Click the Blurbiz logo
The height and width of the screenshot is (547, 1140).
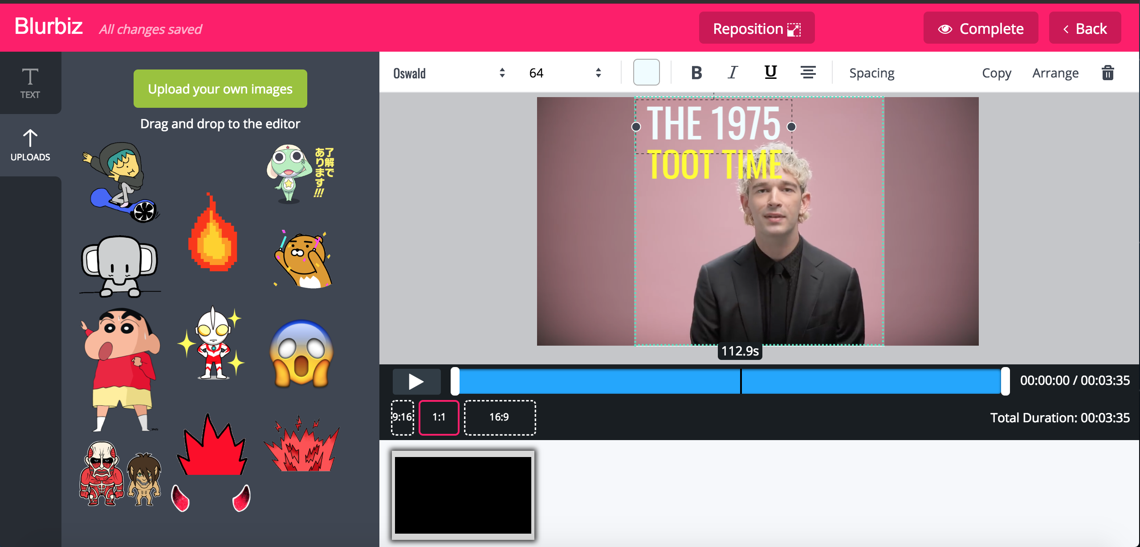click(49, 26)
